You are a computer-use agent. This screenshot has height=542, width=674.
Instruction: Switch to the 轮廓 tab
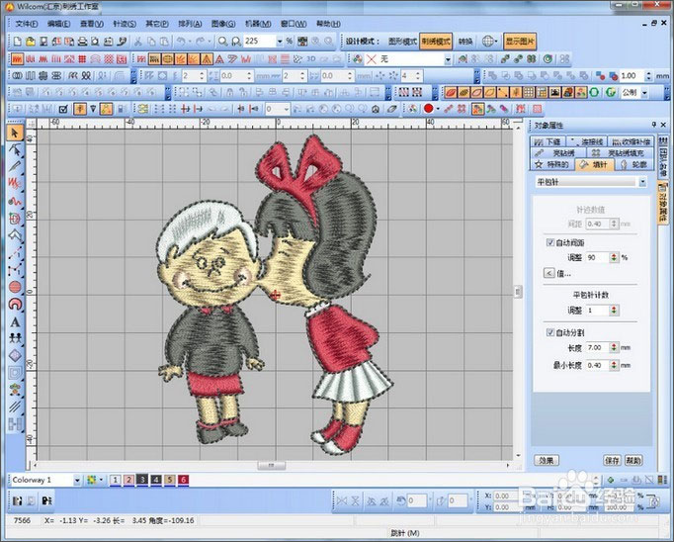(633, 164)
